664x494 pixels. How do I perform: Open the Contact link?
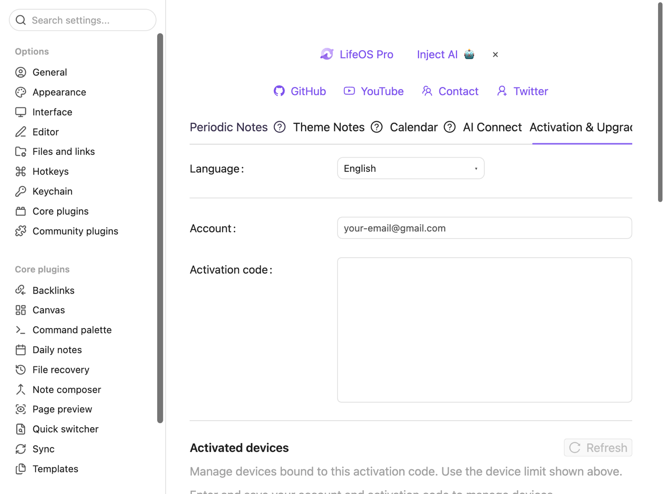pos(450,91)
